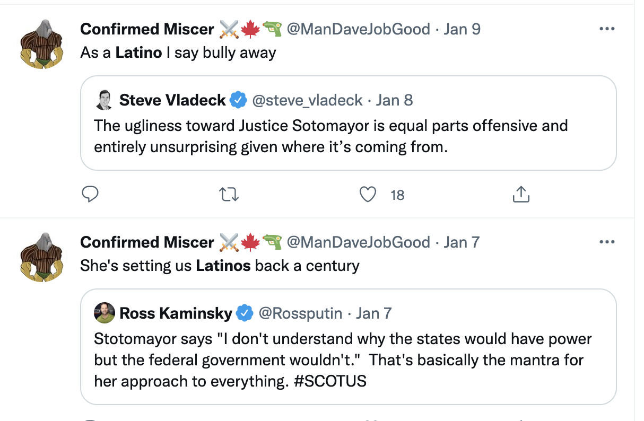Click the profile avatar on the Jan 7 tweet
The image size is (644, 421).
pyautogui.click(x=42, y=258)
